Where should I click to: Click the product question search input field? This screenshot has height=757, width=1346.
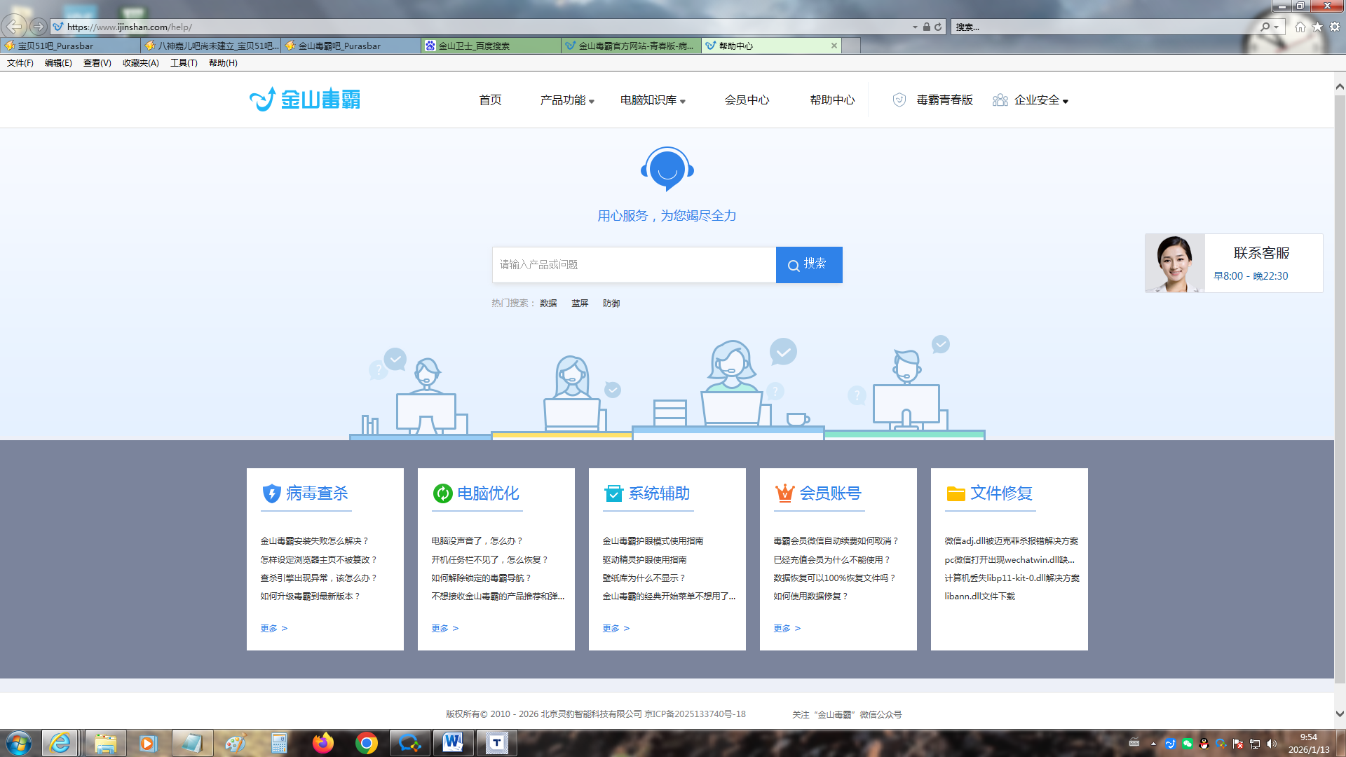click(634, 264)
